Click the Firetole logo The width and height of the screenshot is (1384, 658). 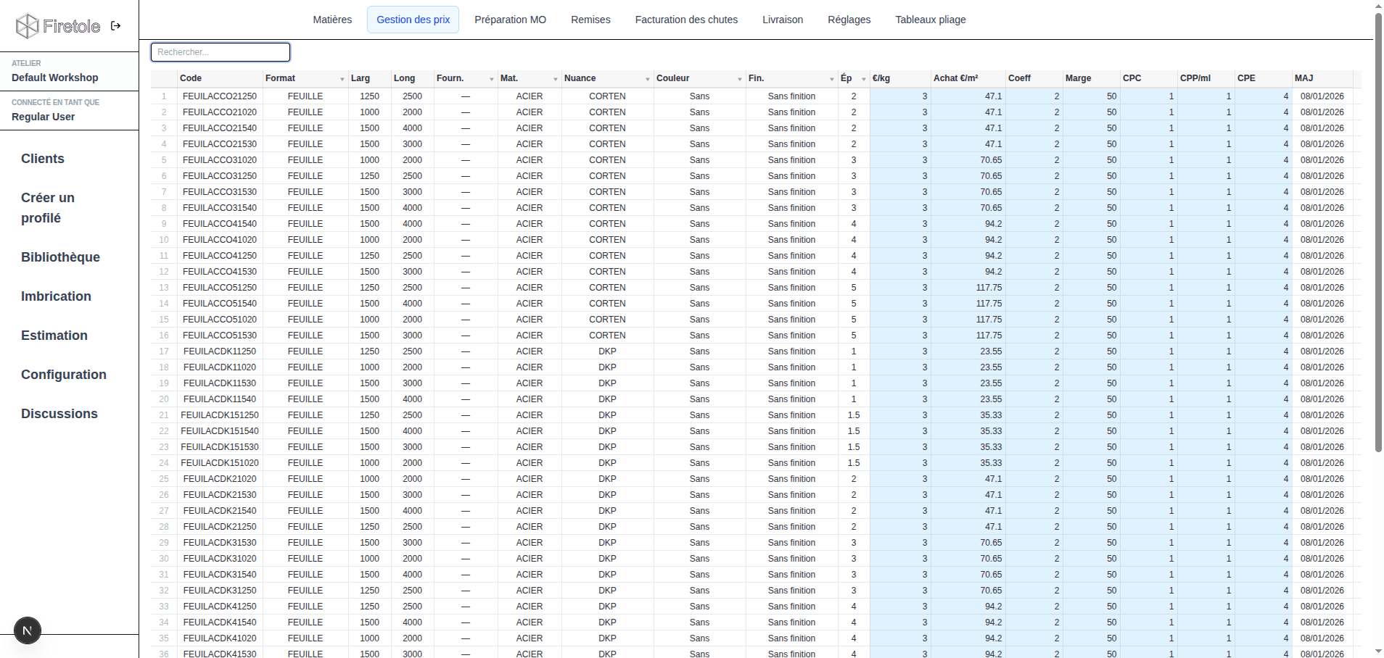[58, 26]
